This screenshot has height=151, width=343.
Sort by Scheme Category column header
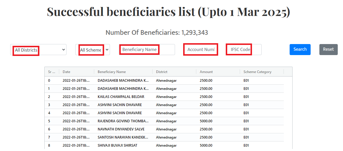click(x=262, y=72)
